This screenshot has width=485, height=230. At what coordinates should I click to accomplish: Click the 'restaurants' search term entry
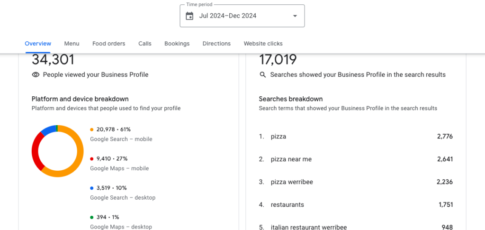point(287,205)
